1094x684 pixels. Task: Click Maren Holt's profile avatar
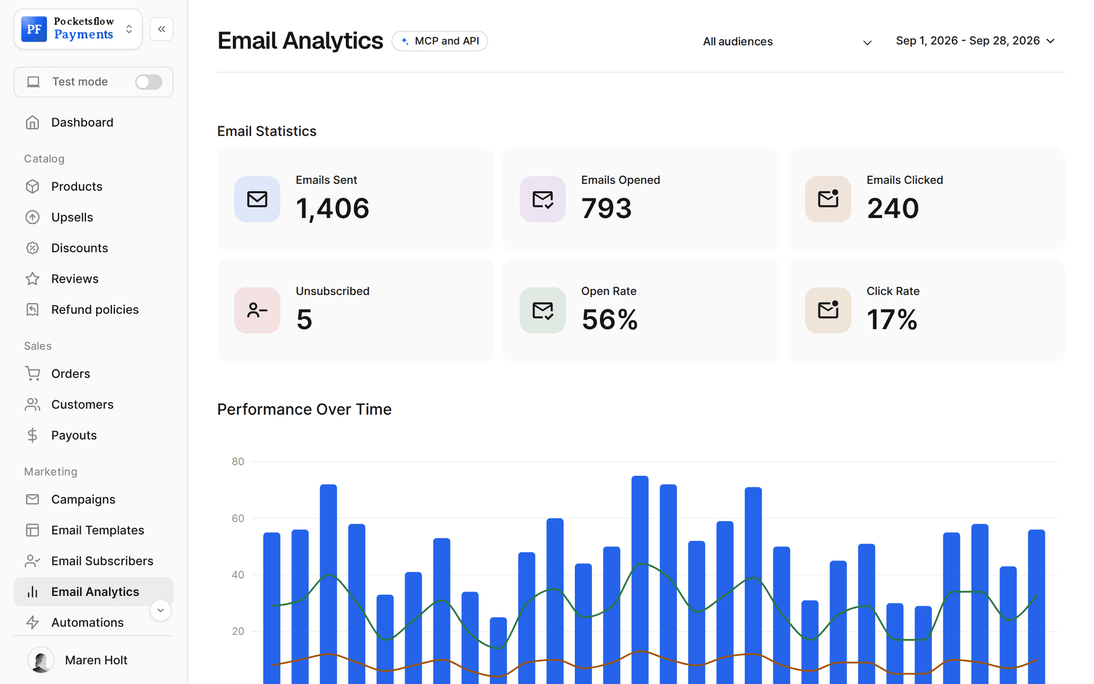click(x=41, y=660)
